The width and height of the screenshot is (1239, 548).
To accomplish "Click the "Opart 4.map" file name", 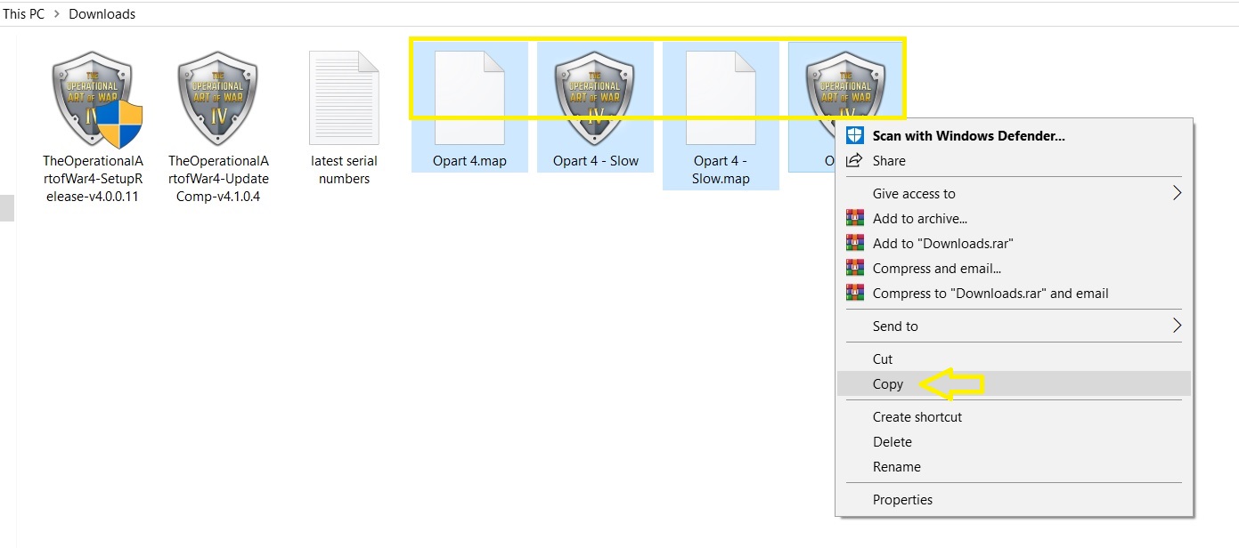I will click(x=469, y=161).
